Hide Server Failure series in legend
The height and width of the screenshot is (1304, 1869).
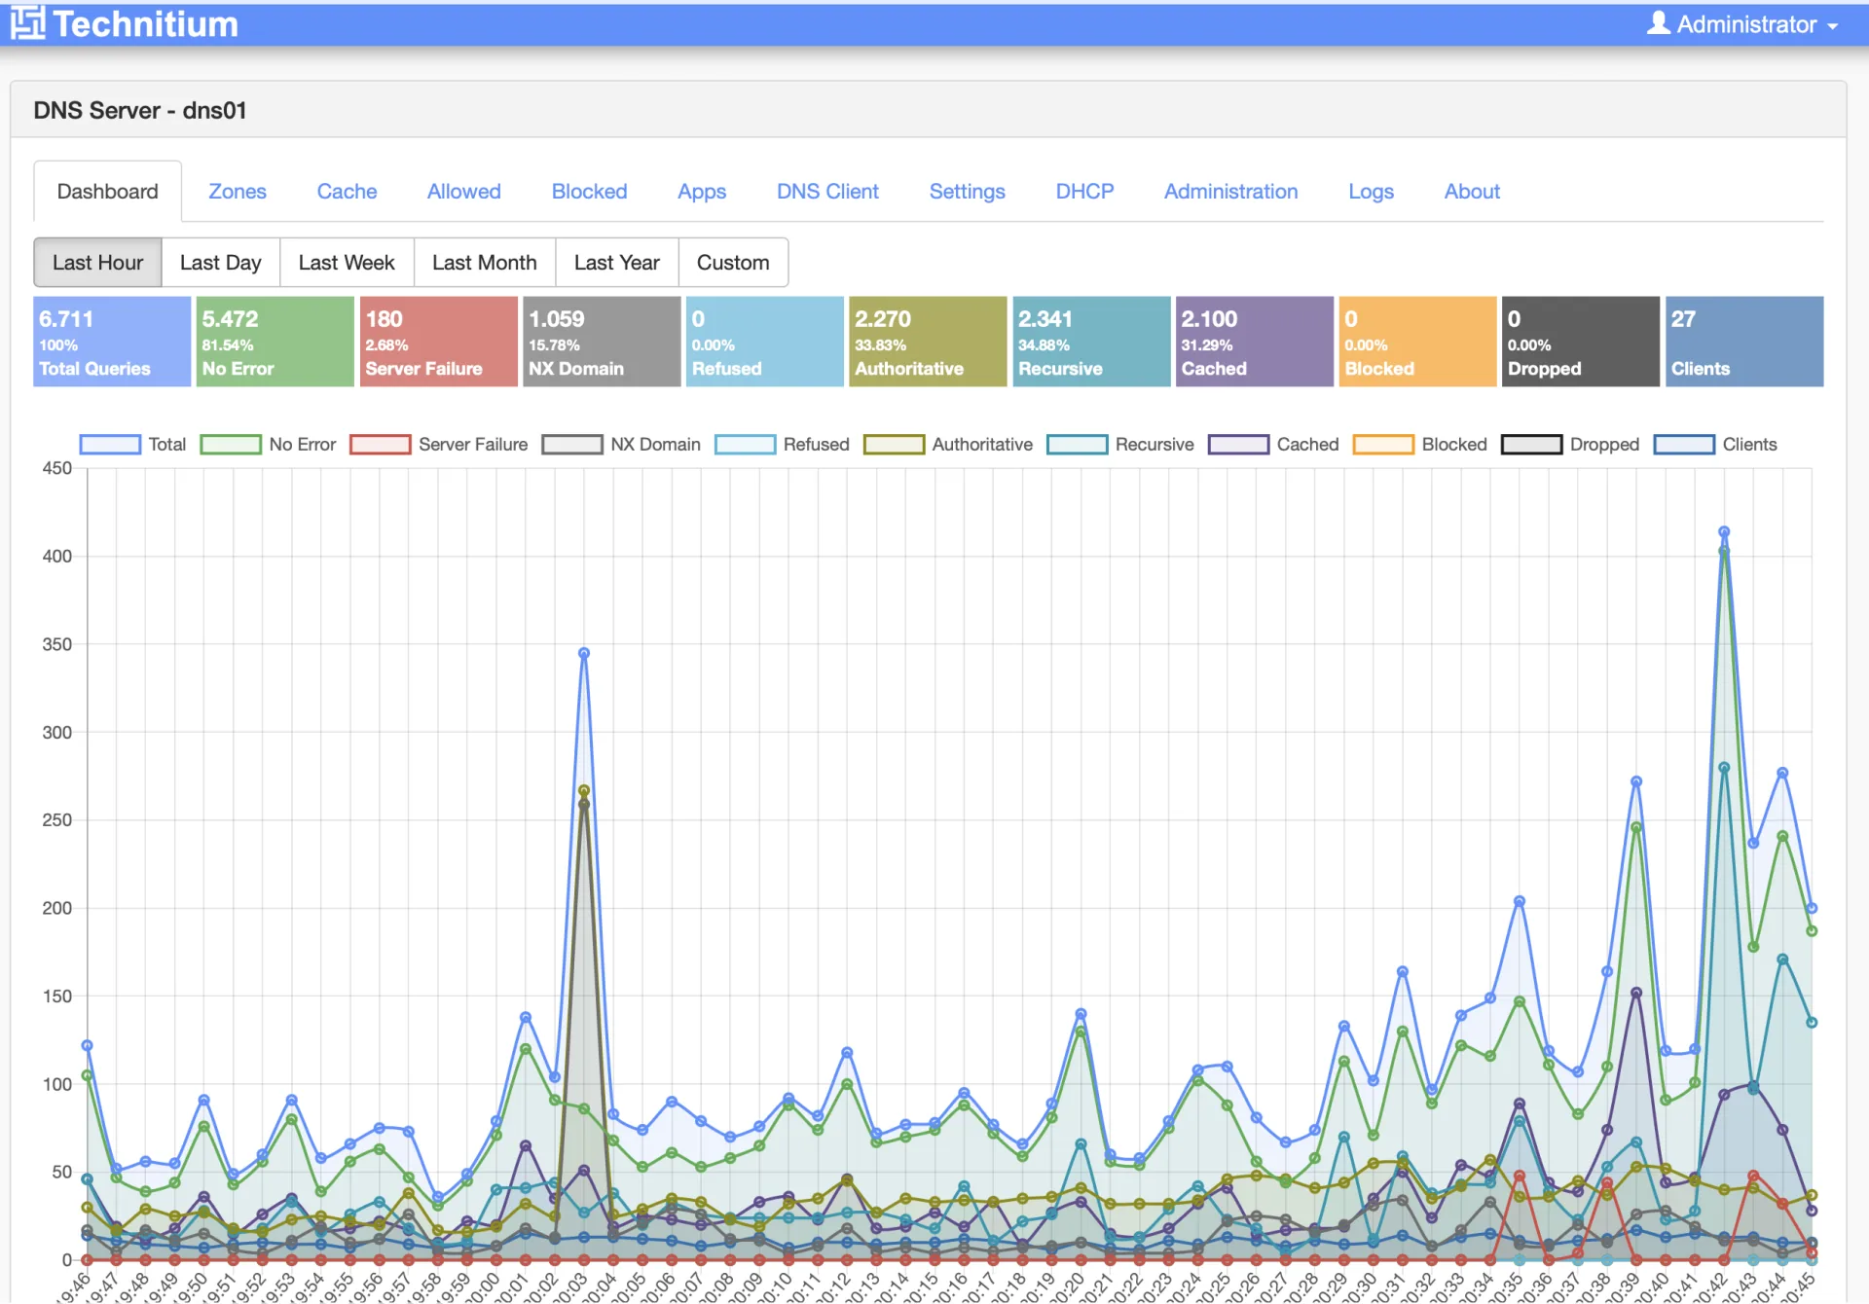(x=439, y=445)
